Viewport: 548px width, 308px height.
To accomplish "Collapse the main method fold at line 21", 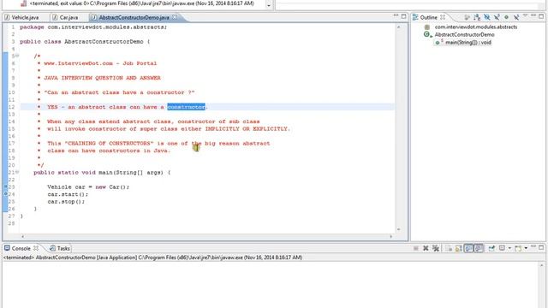I will tap(17, 172).
